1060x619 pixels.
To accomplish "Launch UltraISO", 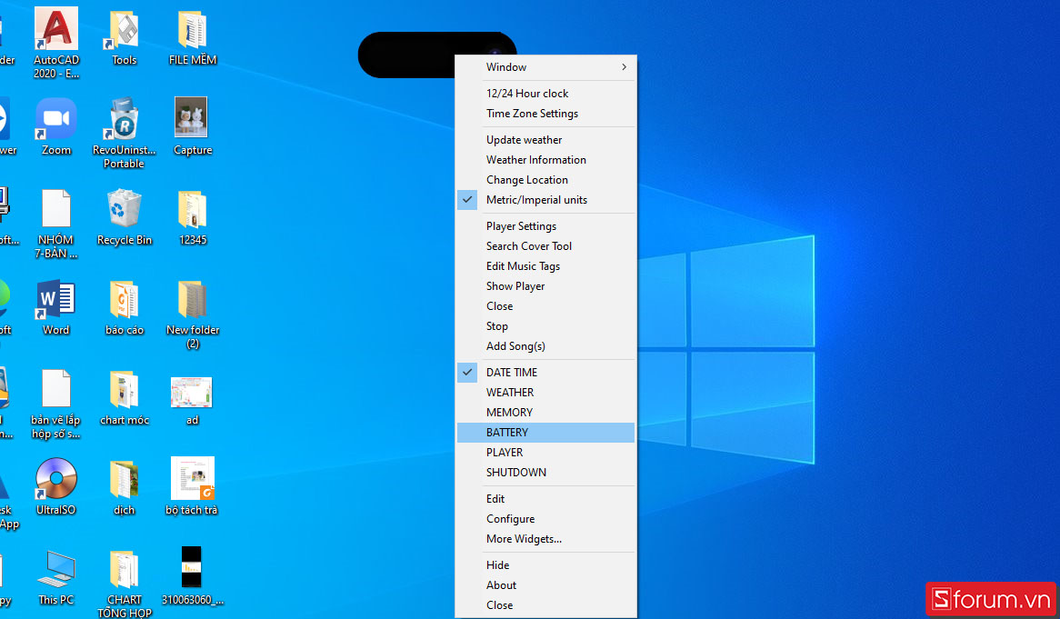I will [x=55, y=479].
